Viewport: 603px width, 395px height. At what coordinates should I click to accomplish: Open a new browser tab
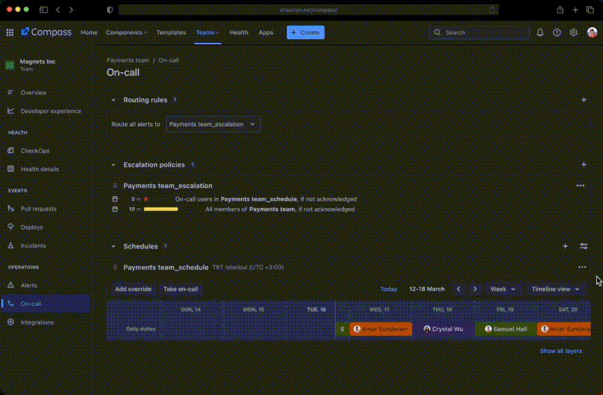pyautogui.click(x=575, y=10)
